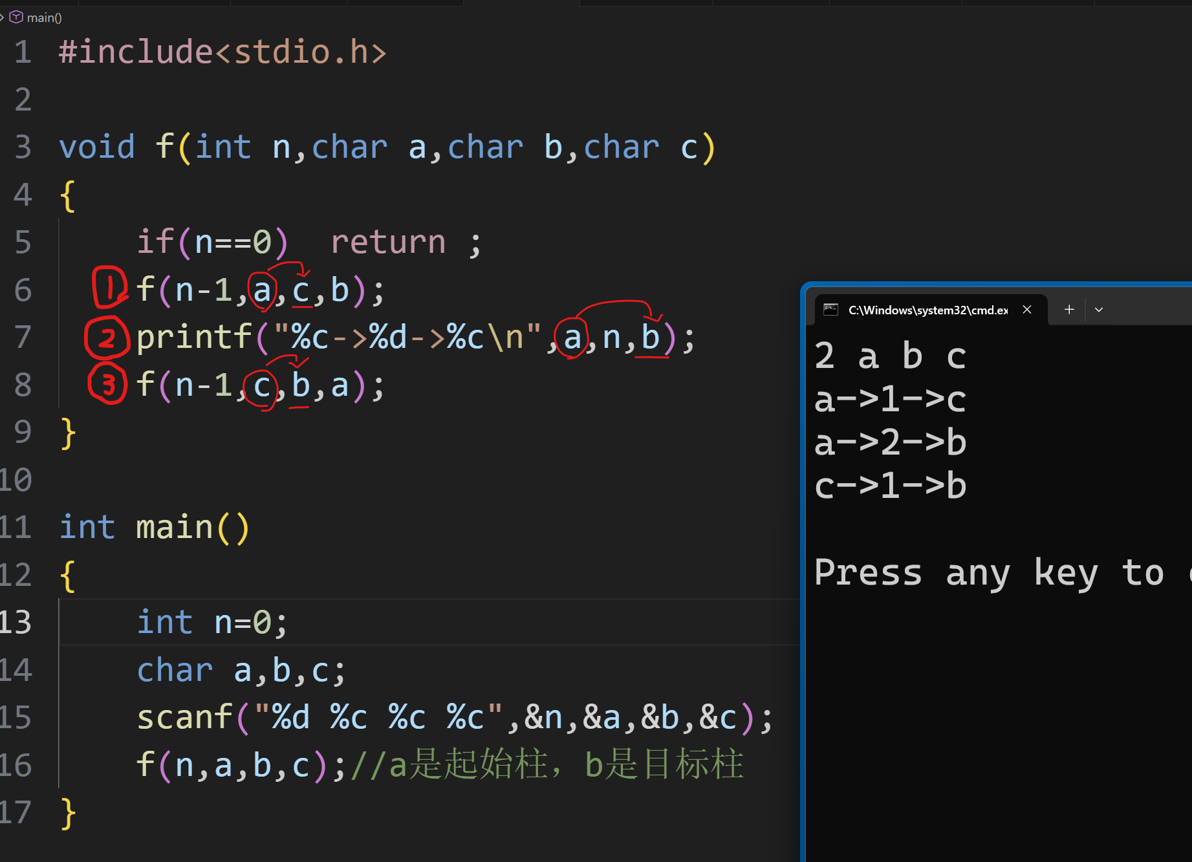The height and width of the screenshot is (862, 1192).
Task: Click 'f(n,a,b,c);' call on line 16
Action: [241, 766]
